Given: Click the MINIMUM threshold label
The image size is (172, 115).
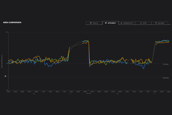Looking at the screenshot, I should [165, 78].
